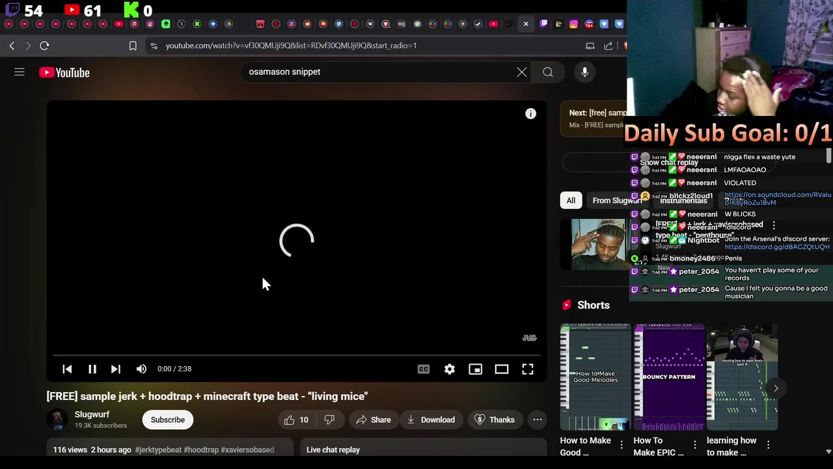The width and height of the screenshot is (833, 469).
Task: Mute the video volume
Action: [x=141, y=369]
